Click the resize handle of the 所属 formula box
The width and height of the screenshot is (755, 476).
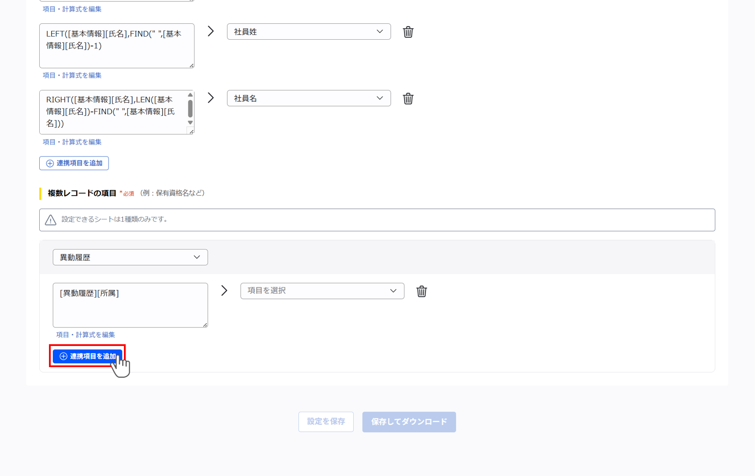pos(205,324)
